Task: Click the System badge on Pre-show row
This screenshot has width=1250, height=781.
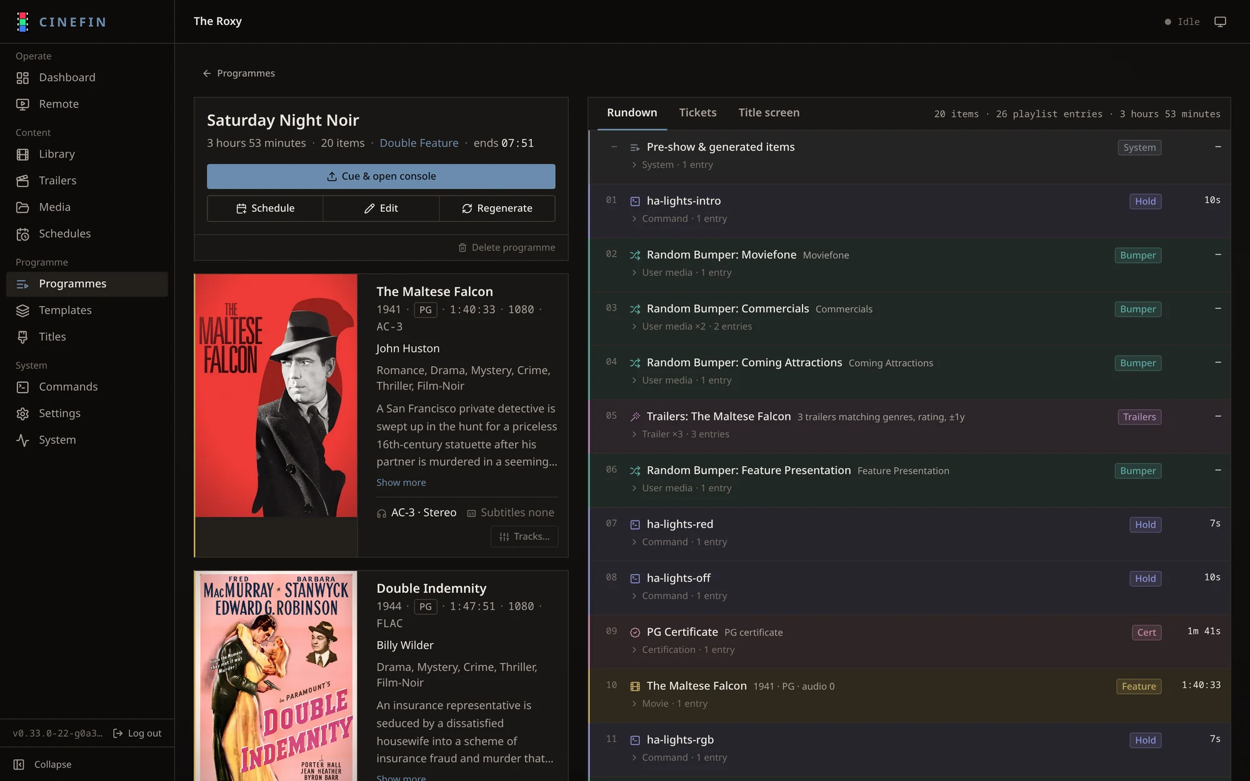Action: (1139, 148)
